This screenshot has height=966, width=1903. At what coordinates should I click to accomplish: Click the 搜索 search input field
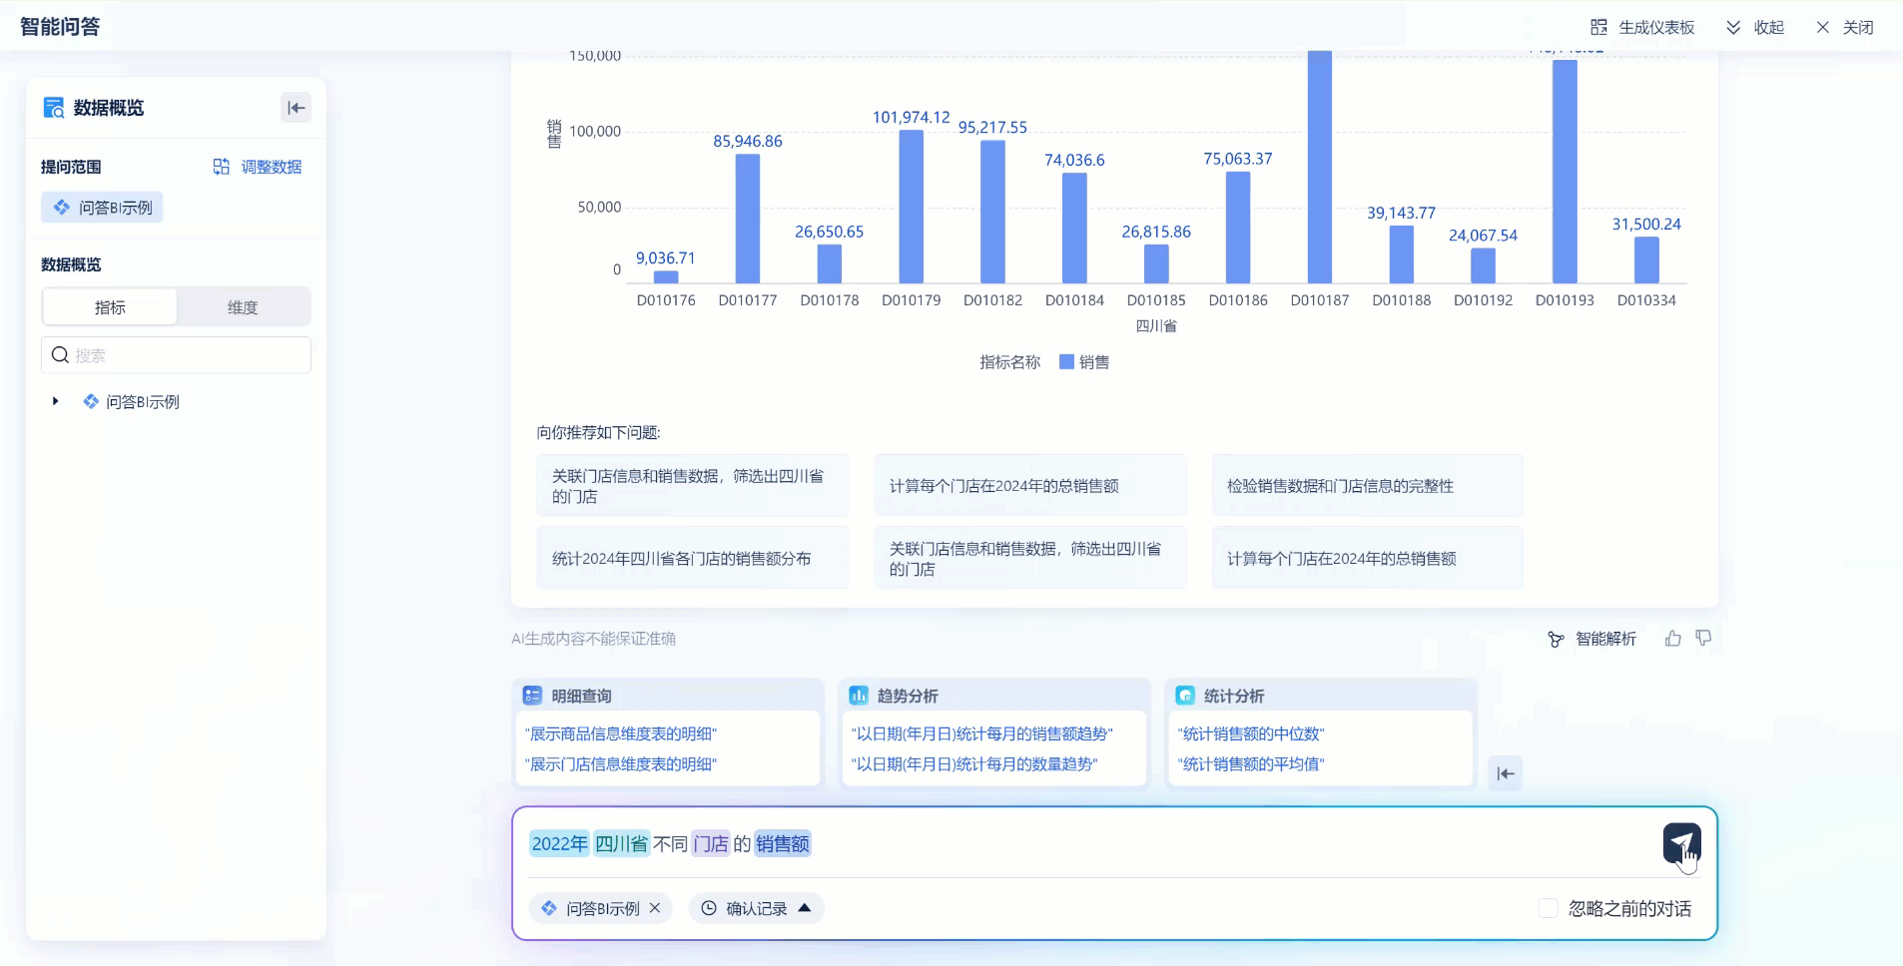point(176,355)
